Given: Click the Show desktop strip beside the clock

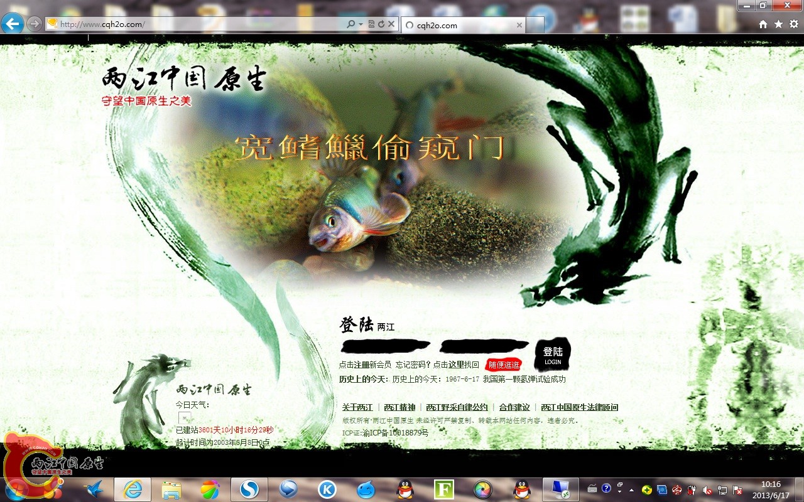Looking at the screenshot, I should click(799, 489).
